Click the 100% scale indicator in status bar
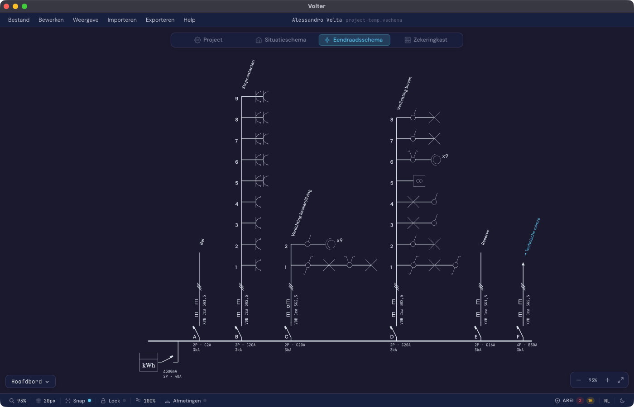 click(145, 401)
